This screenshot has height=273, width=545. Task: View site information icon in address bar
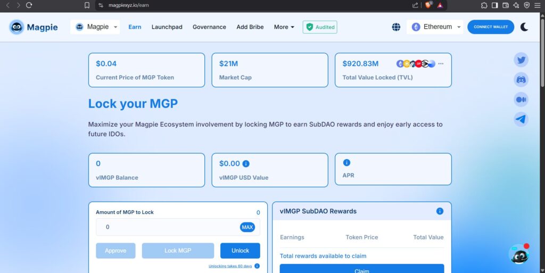tap(101, 5)
